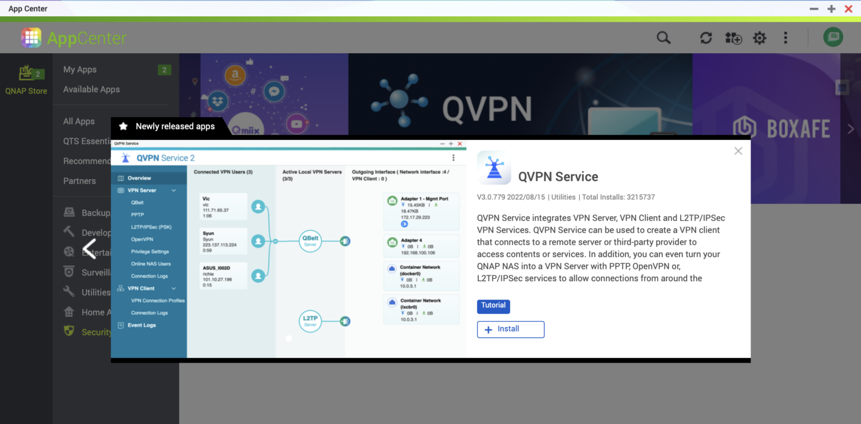Screen dimensions: 861x424
Task: Open the more options vertical dots menu
Action: coord(786,38)
